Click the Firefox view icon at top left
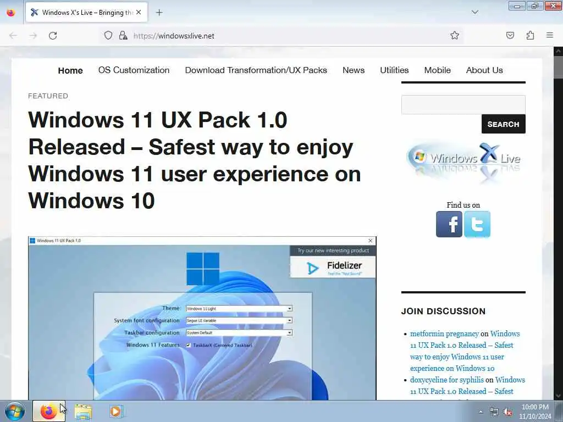 (x=11, y=13)
